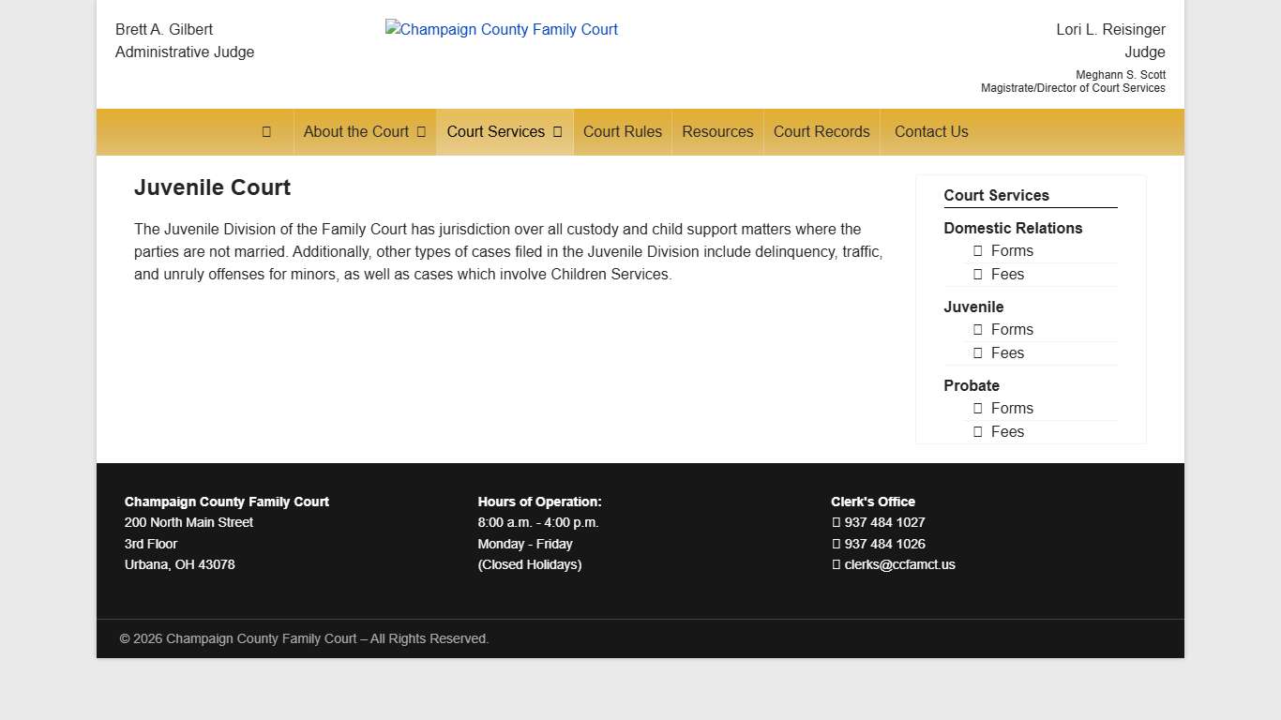The width and height of the screenshot is (1281, 720).
Task: Expand the About the Court dropdown arrow
Action: (x=421, y=132)
